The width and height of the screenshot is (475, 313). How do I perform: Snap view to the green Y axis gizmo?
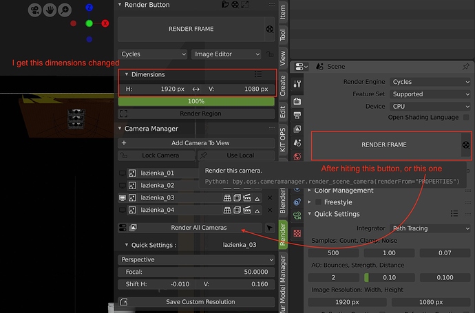pyautogui.click(x=89, y=23)
